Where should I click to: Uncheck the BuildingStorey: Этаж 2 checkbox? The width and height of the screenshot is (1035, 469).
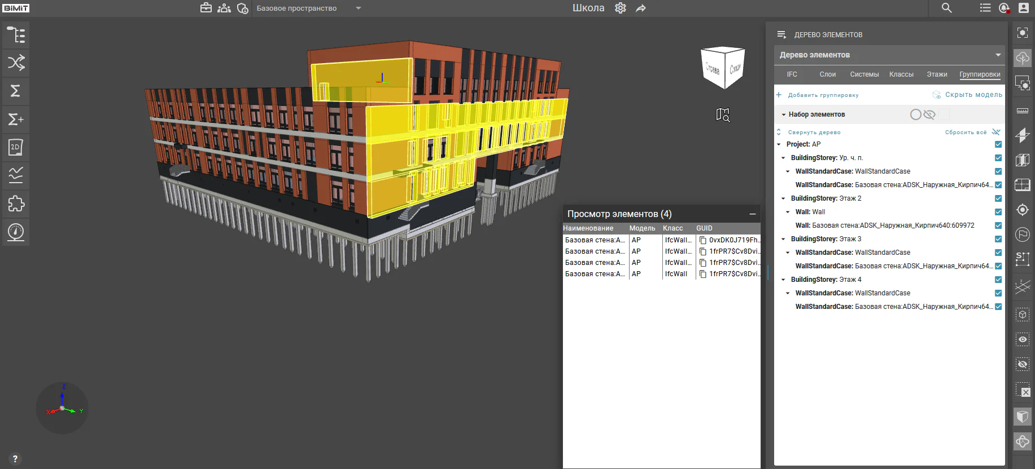998,198
